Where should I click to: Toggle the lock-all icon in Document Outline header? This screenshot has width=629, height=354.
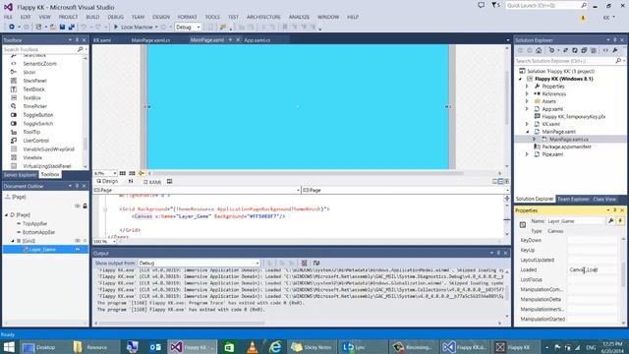click(85, 206)
